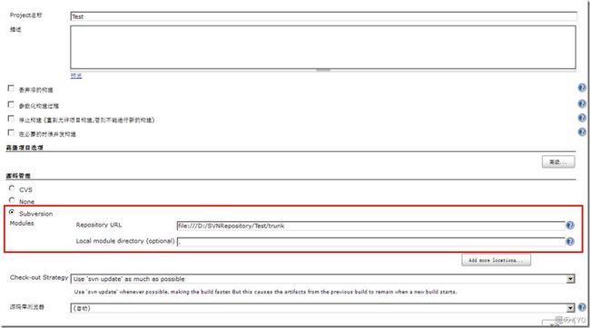Open the preview link below description box
The height and width of the screenshot is (328, 590).
76,75
